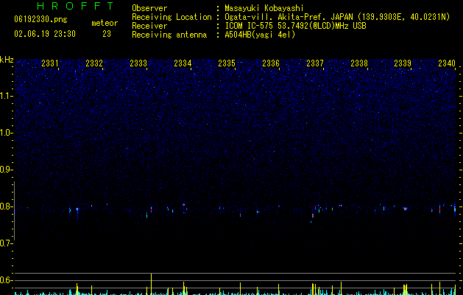Click the bright meteor echo below 2334
Viewport: 463px width, 295px height.
coord(184,205)
